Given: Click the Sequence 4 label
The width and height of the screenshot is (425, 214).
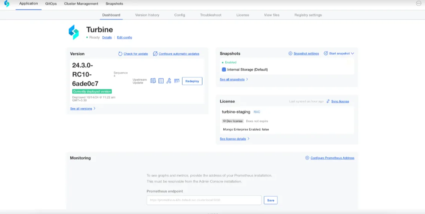Looking at the screenshot, I should 121,74.
